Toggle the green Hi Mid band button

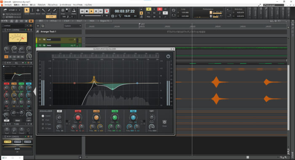tap(115, 111)
